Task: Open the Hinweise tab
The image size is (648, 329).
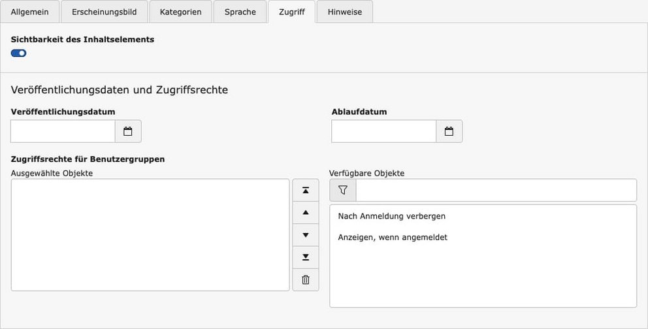Action: pyautogui.click(x=345, y=12)
